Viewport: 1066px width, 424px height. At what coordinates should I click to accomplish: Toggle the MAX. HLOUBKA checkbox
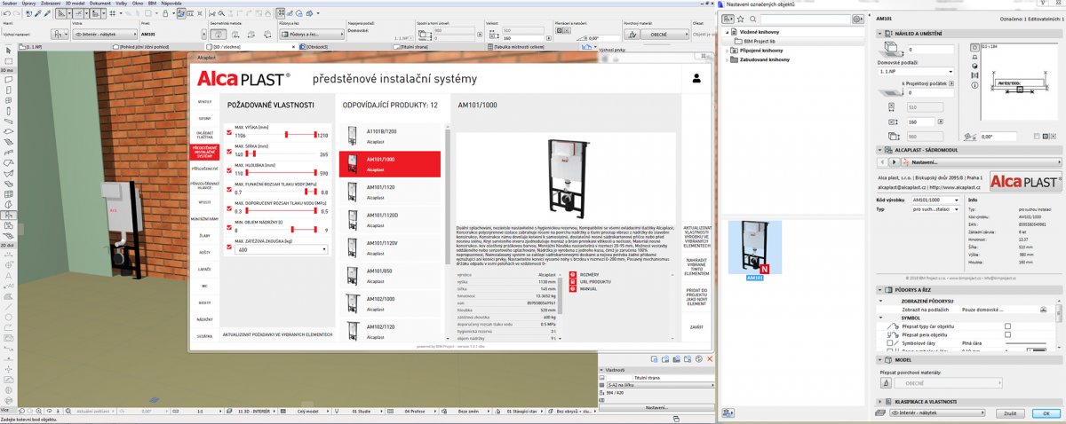tap(229, 169)
